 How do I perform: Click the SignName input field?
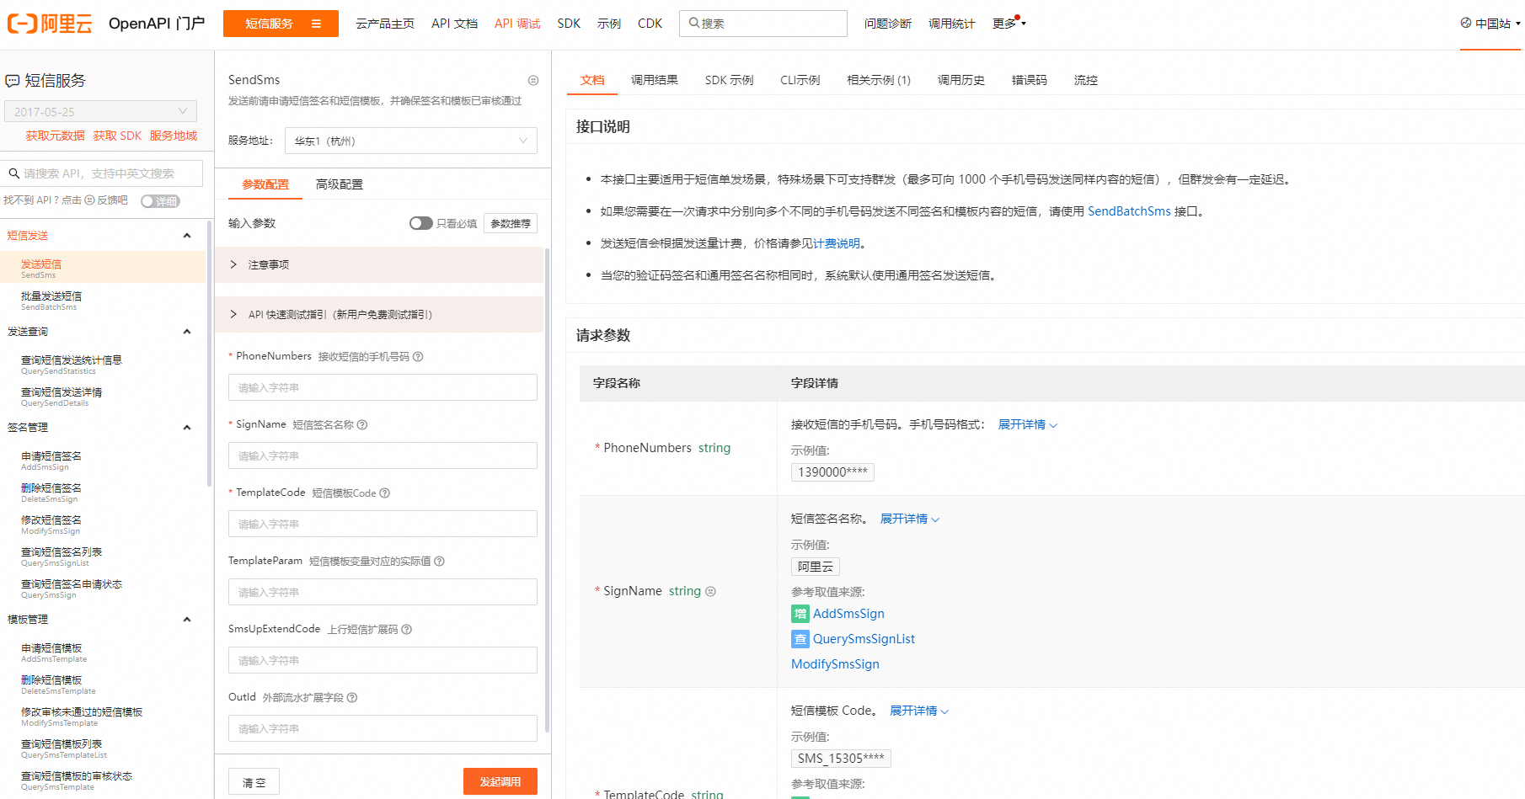coord(383,455)
